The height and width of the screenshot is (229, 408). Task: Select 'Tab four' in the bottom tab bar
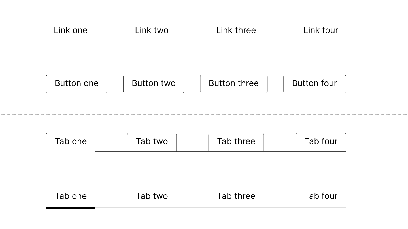[x=321, y=196]
